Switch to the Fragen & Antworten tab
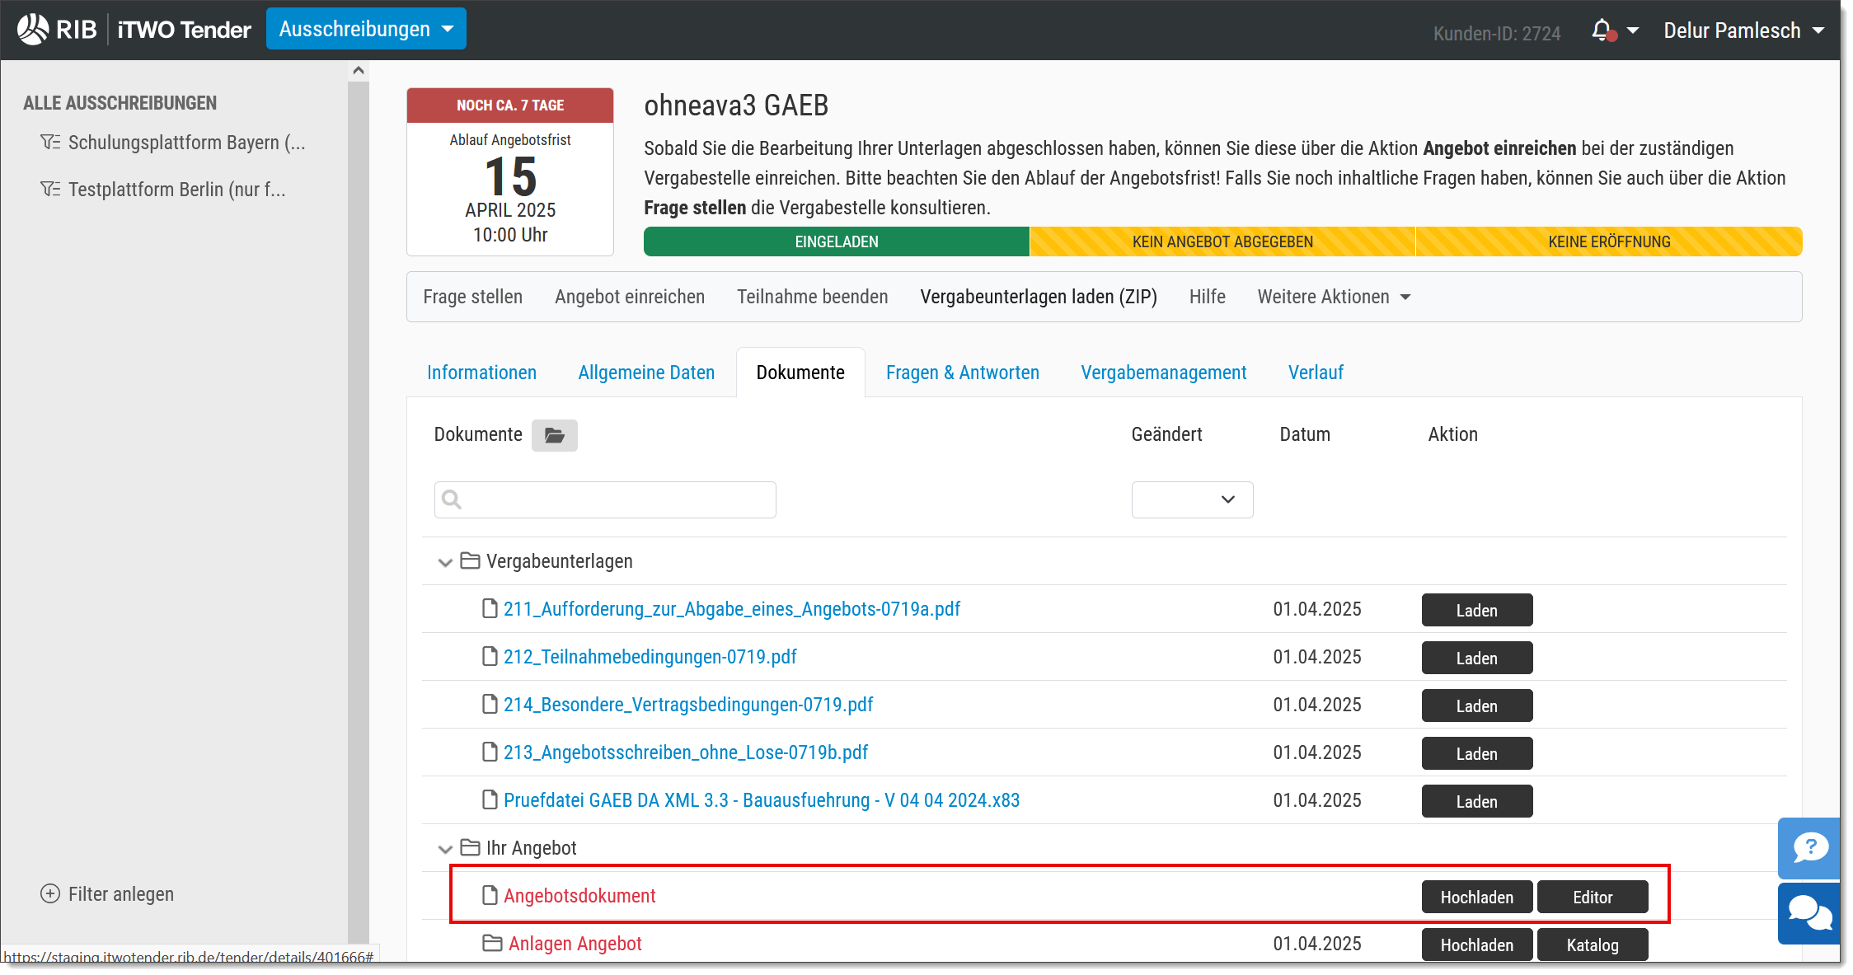The image size is (1853, 975). [x=962, y=373]
